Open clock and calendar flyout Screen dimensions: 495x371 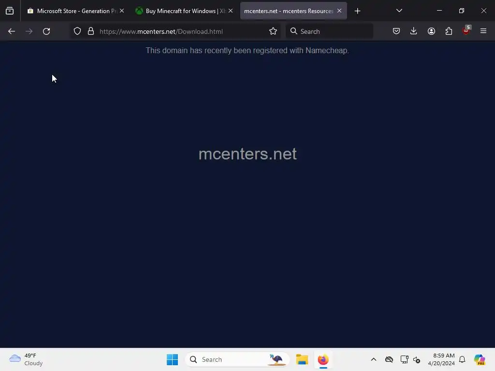(441, 359)
